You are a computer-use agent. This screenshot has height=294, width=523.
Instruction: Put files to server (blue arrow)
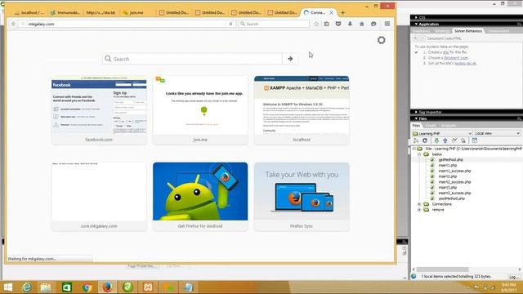click(x=445, y=140)
